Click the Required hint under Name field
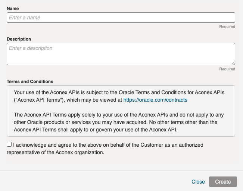The height and width of the screenshot is (191, 243). (227, 26)
